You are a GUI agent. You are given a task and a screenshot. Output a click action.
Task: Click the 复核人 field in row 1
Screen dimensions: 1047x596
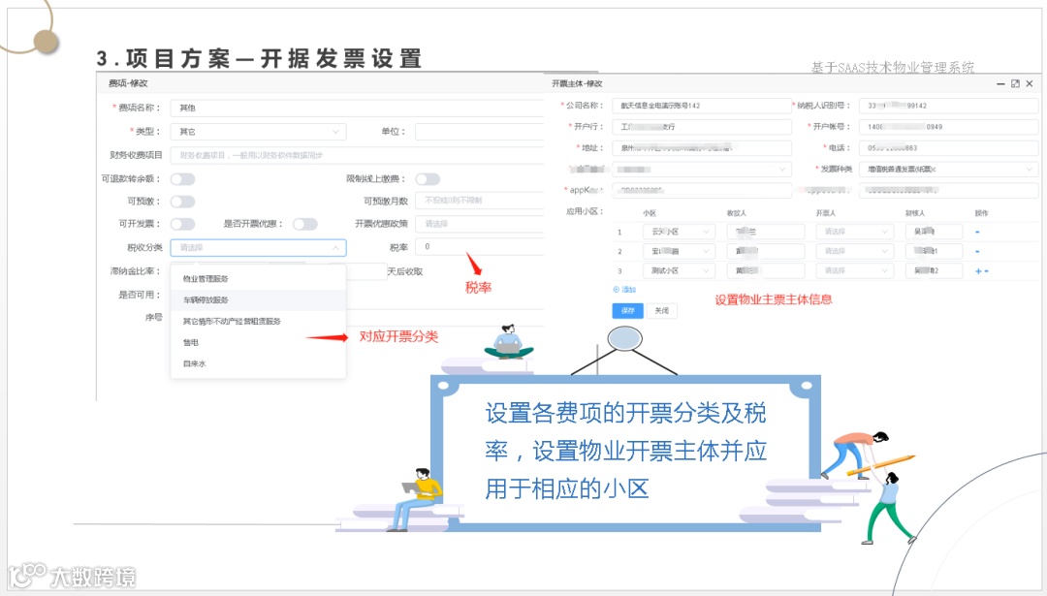[x=934, y=232]
